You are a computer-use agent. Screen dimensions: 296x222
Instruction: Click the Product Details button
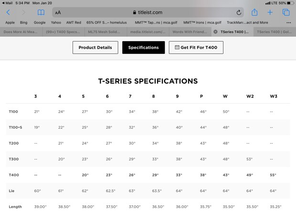[95, 47]
